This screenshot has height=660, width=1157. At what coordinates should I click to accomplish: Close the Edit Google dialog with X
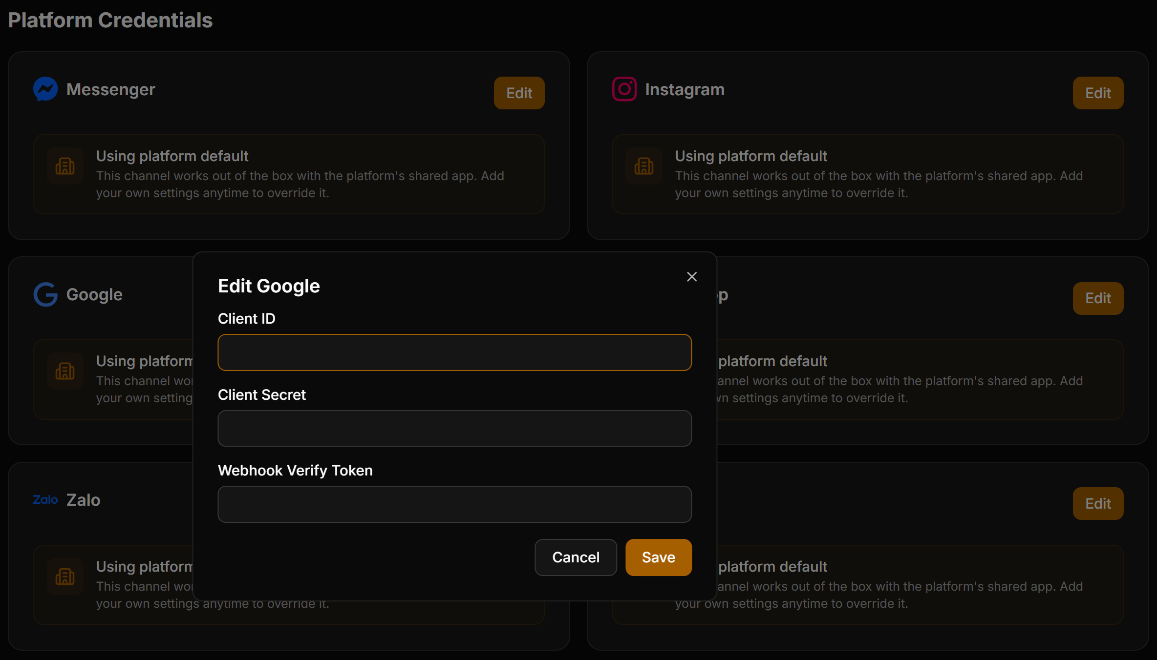pyautogui.click(x=691, y=277)
